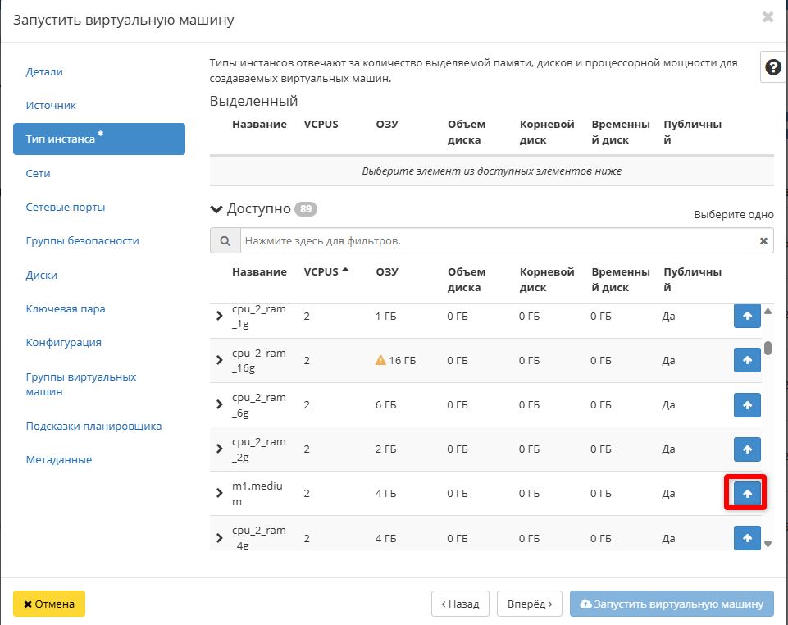Screen dimensions: 788x625
Task: Pick m1.medium flavor using arrow button
Action: (746, 494)
